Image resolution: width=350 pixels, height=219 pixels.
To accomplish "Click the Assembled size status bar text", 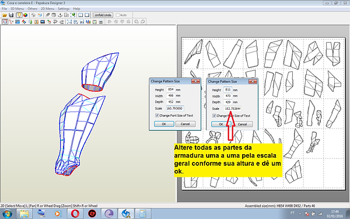I will [280, 206].
